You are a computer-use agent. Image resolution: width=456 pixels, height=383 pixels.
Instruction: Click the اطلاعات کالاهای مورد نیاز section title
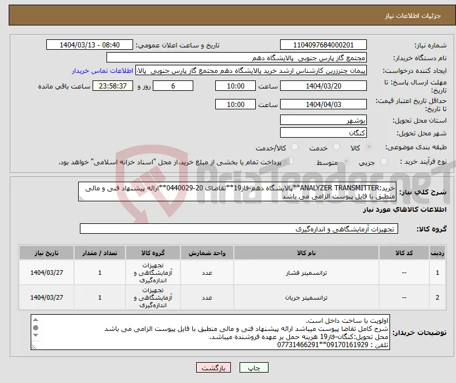[404, 209]
